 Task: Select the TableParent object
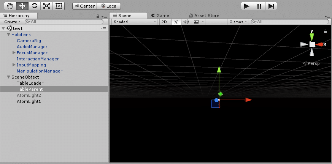30,89
